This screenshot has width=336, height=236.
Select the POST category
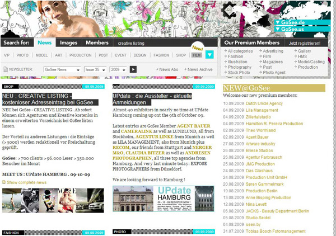click(103, 55)
